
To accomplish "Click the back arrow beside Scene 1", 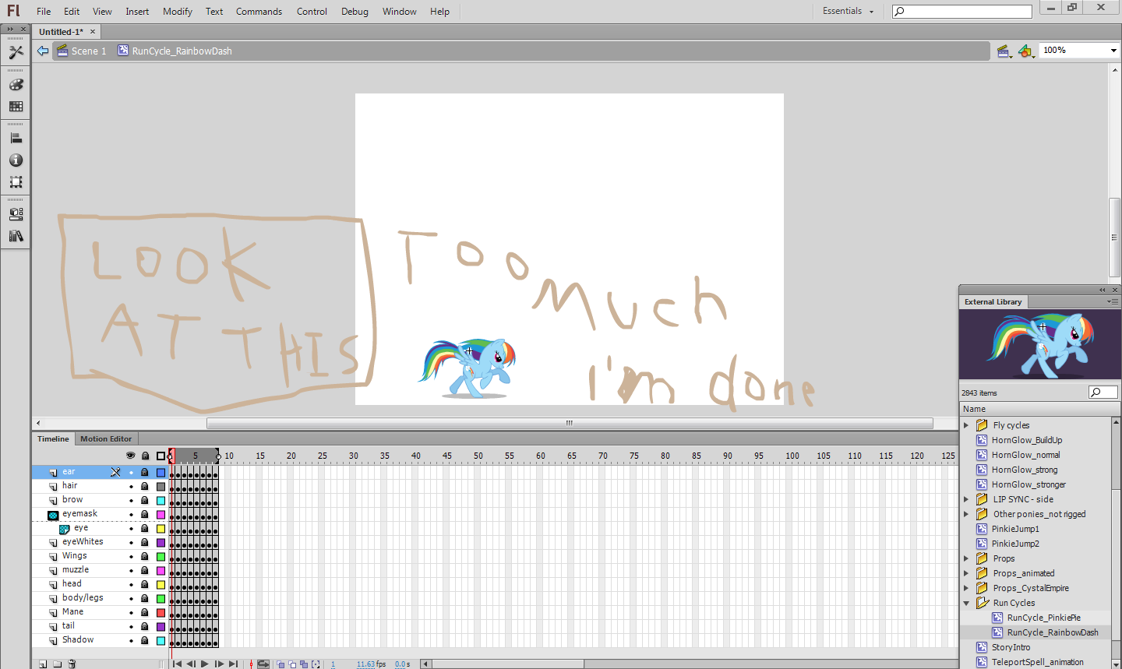I will (43, 51).
